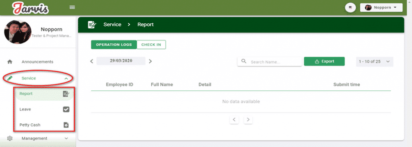Expand the Management menu chevron
Viewport: 412px width, 147px height.
click(x=66, y=138)
